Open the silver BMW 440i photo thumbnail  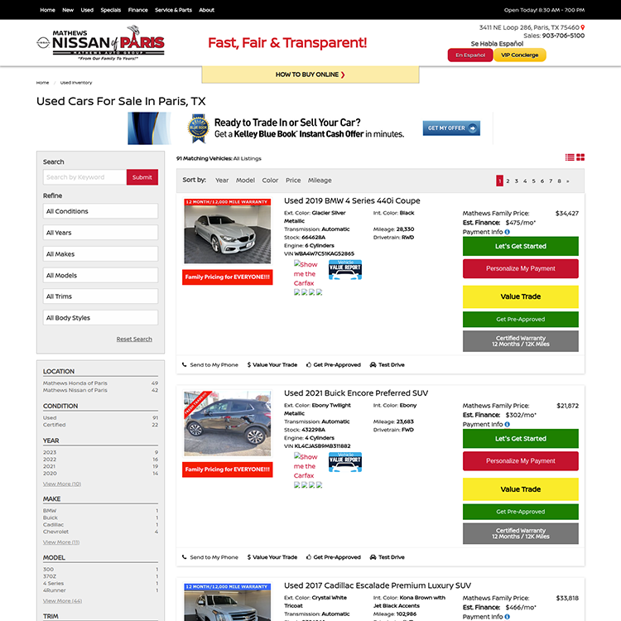click(x=228, y=231)
